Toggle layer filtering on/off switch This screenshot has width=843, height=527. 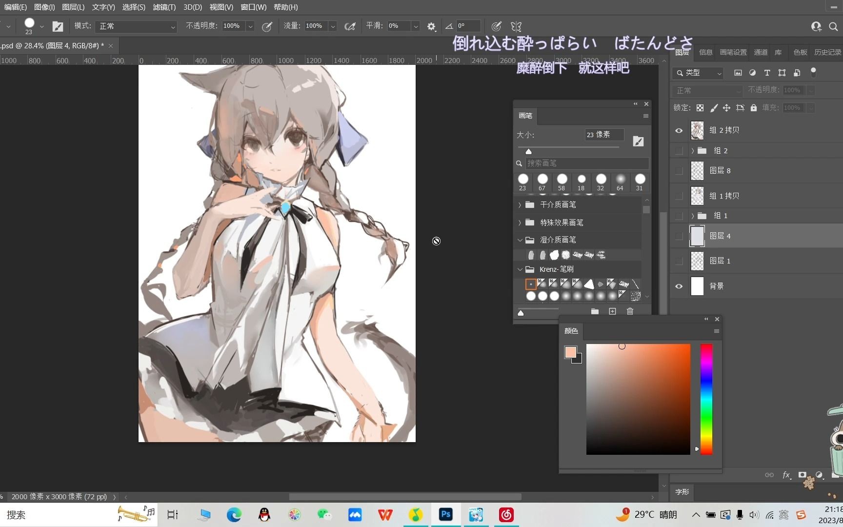tap(813, 72)
